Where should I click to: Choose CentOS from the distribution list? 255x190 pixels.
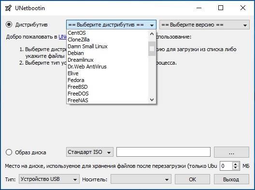[108, 33]
